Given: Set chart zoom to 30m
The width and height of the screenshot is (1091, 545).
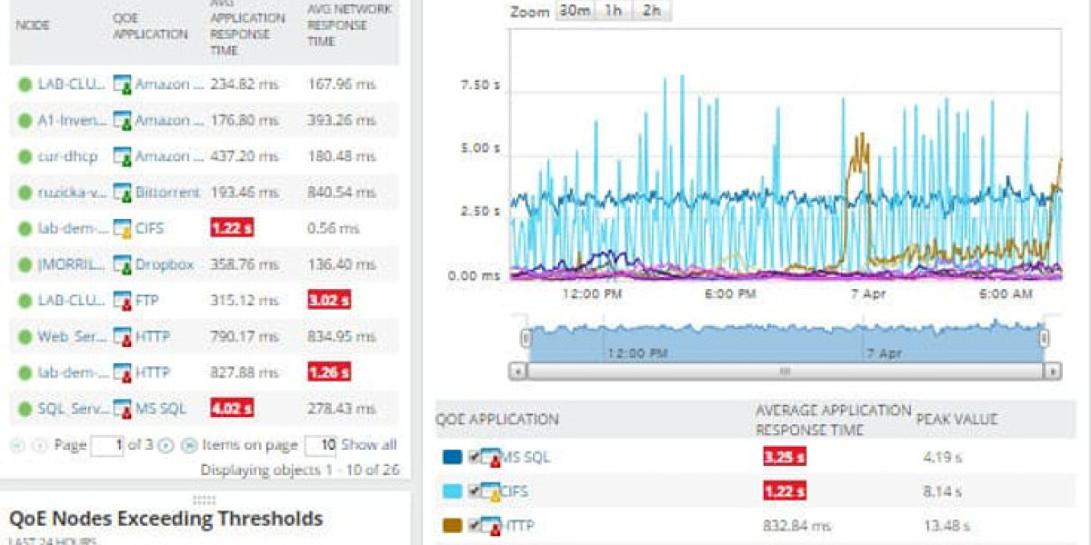Looking at the screenshot, I should tap(574, 11).
